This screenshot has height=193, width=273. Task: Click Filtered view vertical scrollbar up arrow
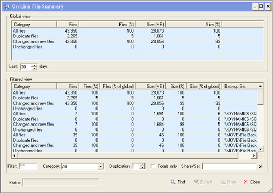260,86
